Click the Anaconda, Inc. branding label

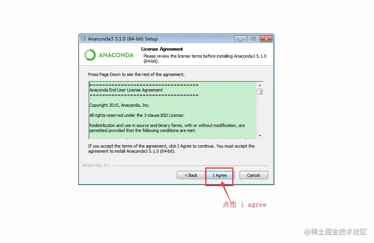click(x=97, y=165)
